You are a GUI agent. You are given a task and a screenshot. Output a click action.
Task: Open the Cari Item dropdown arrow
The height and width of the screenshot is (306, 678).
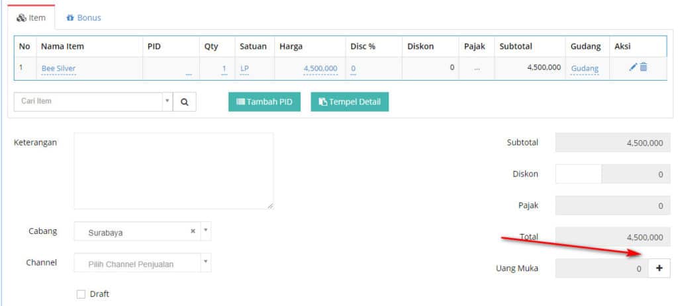pos(168,101)
